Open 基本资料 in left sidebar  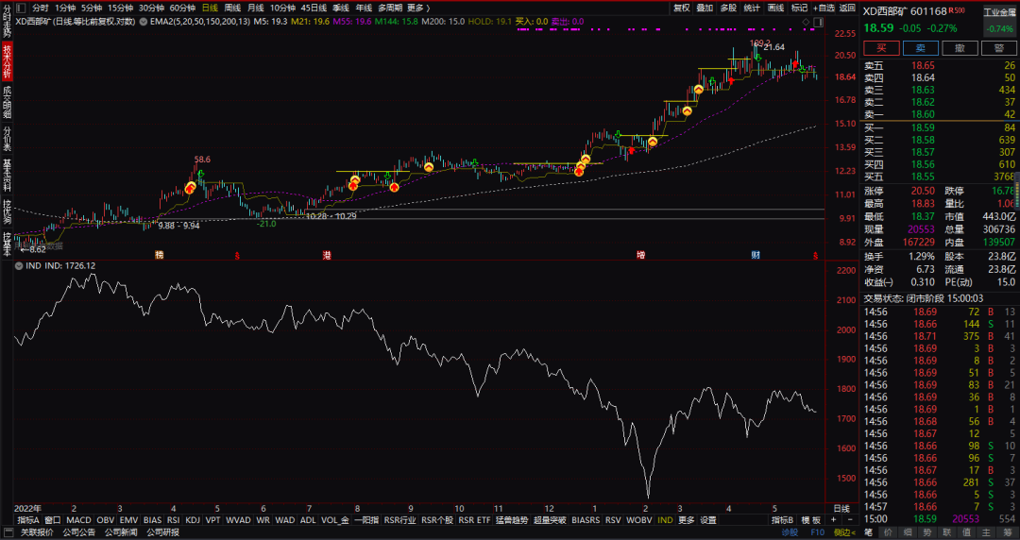coord(7,175)
